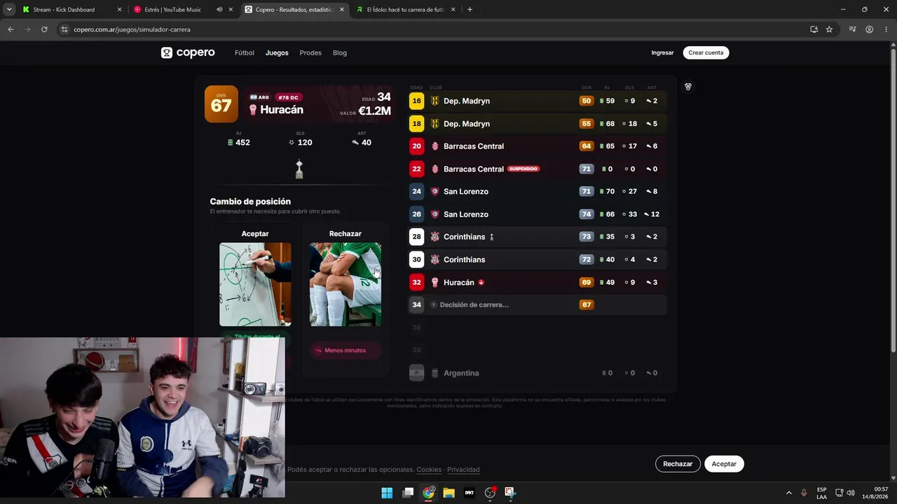
Task: Reload the page with the refresh icon
Action: [x=44, y=29]
